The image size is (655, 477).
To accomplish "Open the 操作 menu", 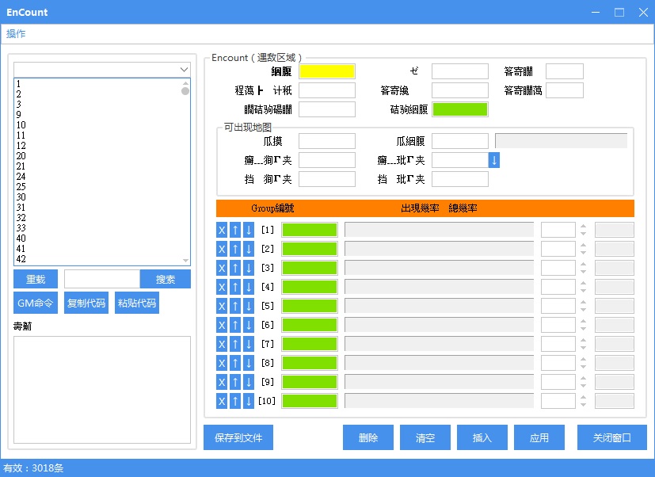I will pos(16,34).
